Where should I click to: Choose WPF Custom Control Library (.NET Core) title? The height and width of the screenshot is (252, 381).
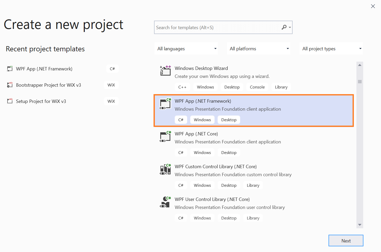(x=216, y=167)
